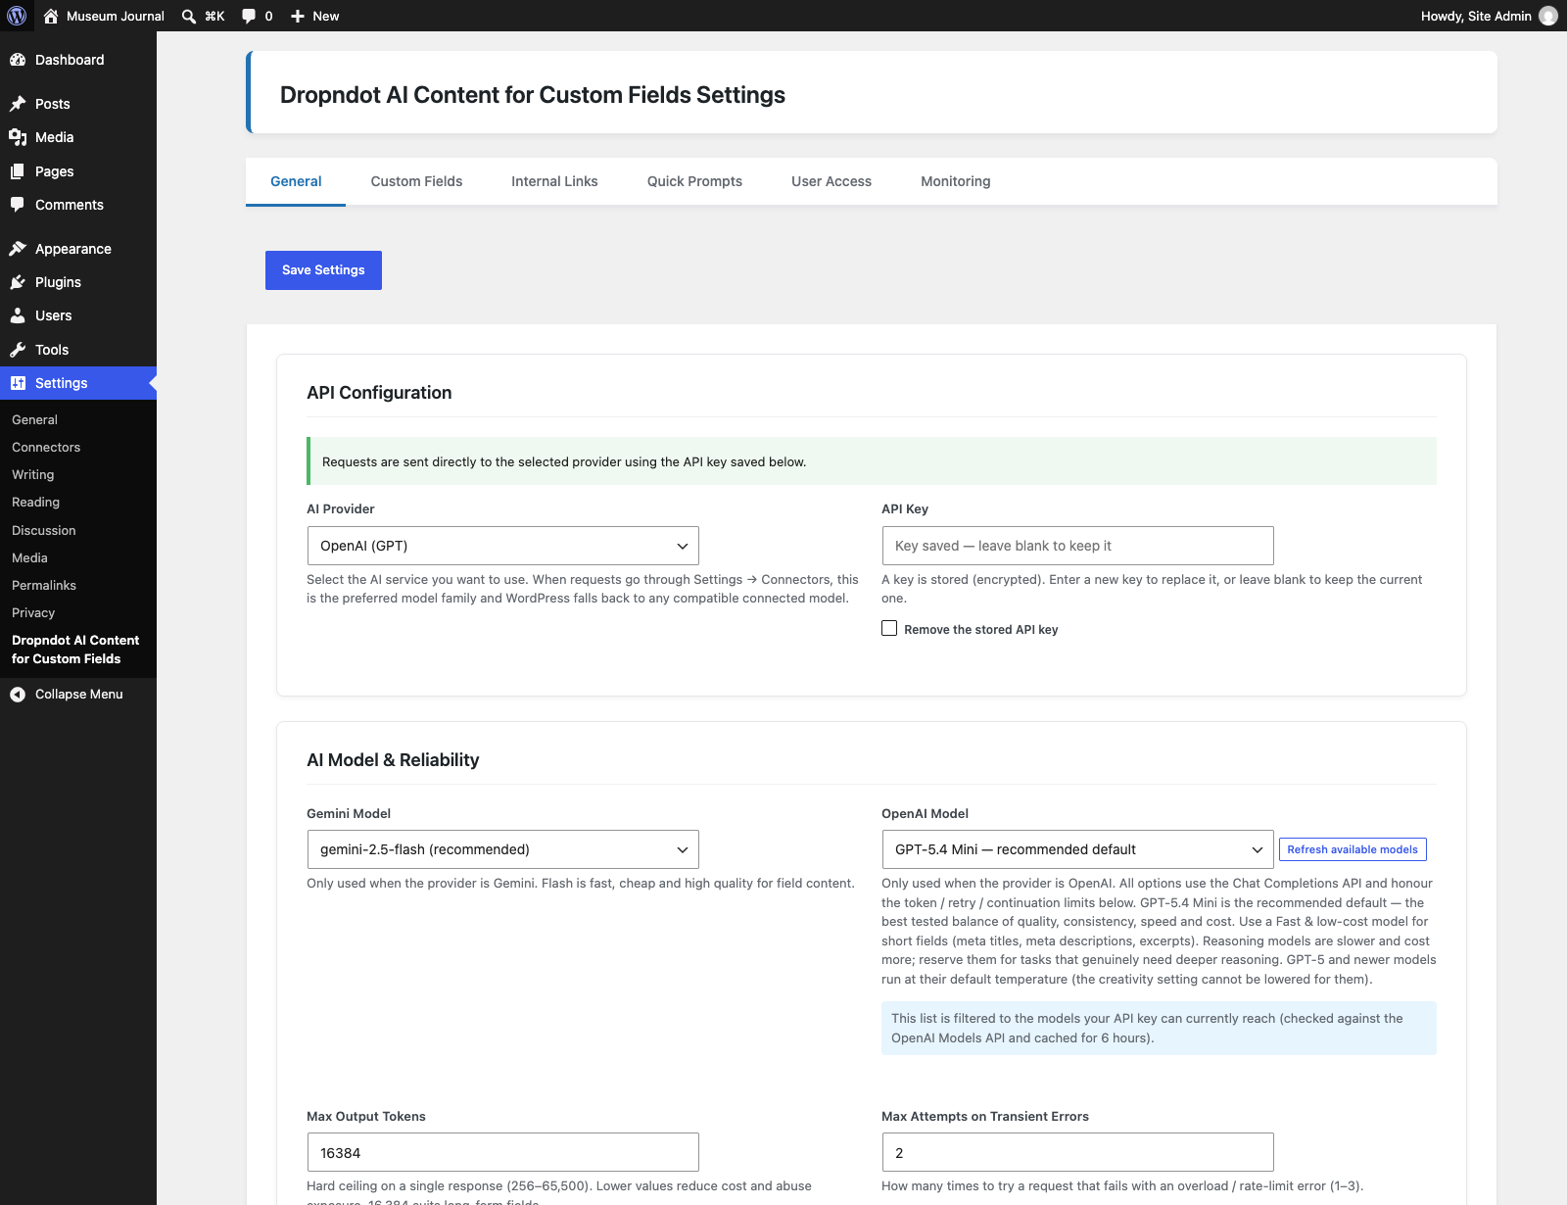Click the Max Output Tokens field
The width and height of the screenshot is (1567, 1205).
[502, 1152]
